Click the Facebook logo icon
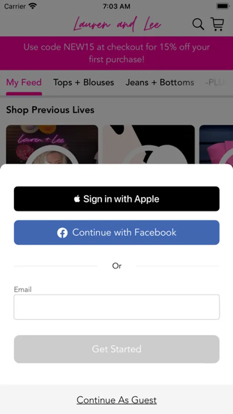Viewport: 233px width, 414px height. [63, 233]
